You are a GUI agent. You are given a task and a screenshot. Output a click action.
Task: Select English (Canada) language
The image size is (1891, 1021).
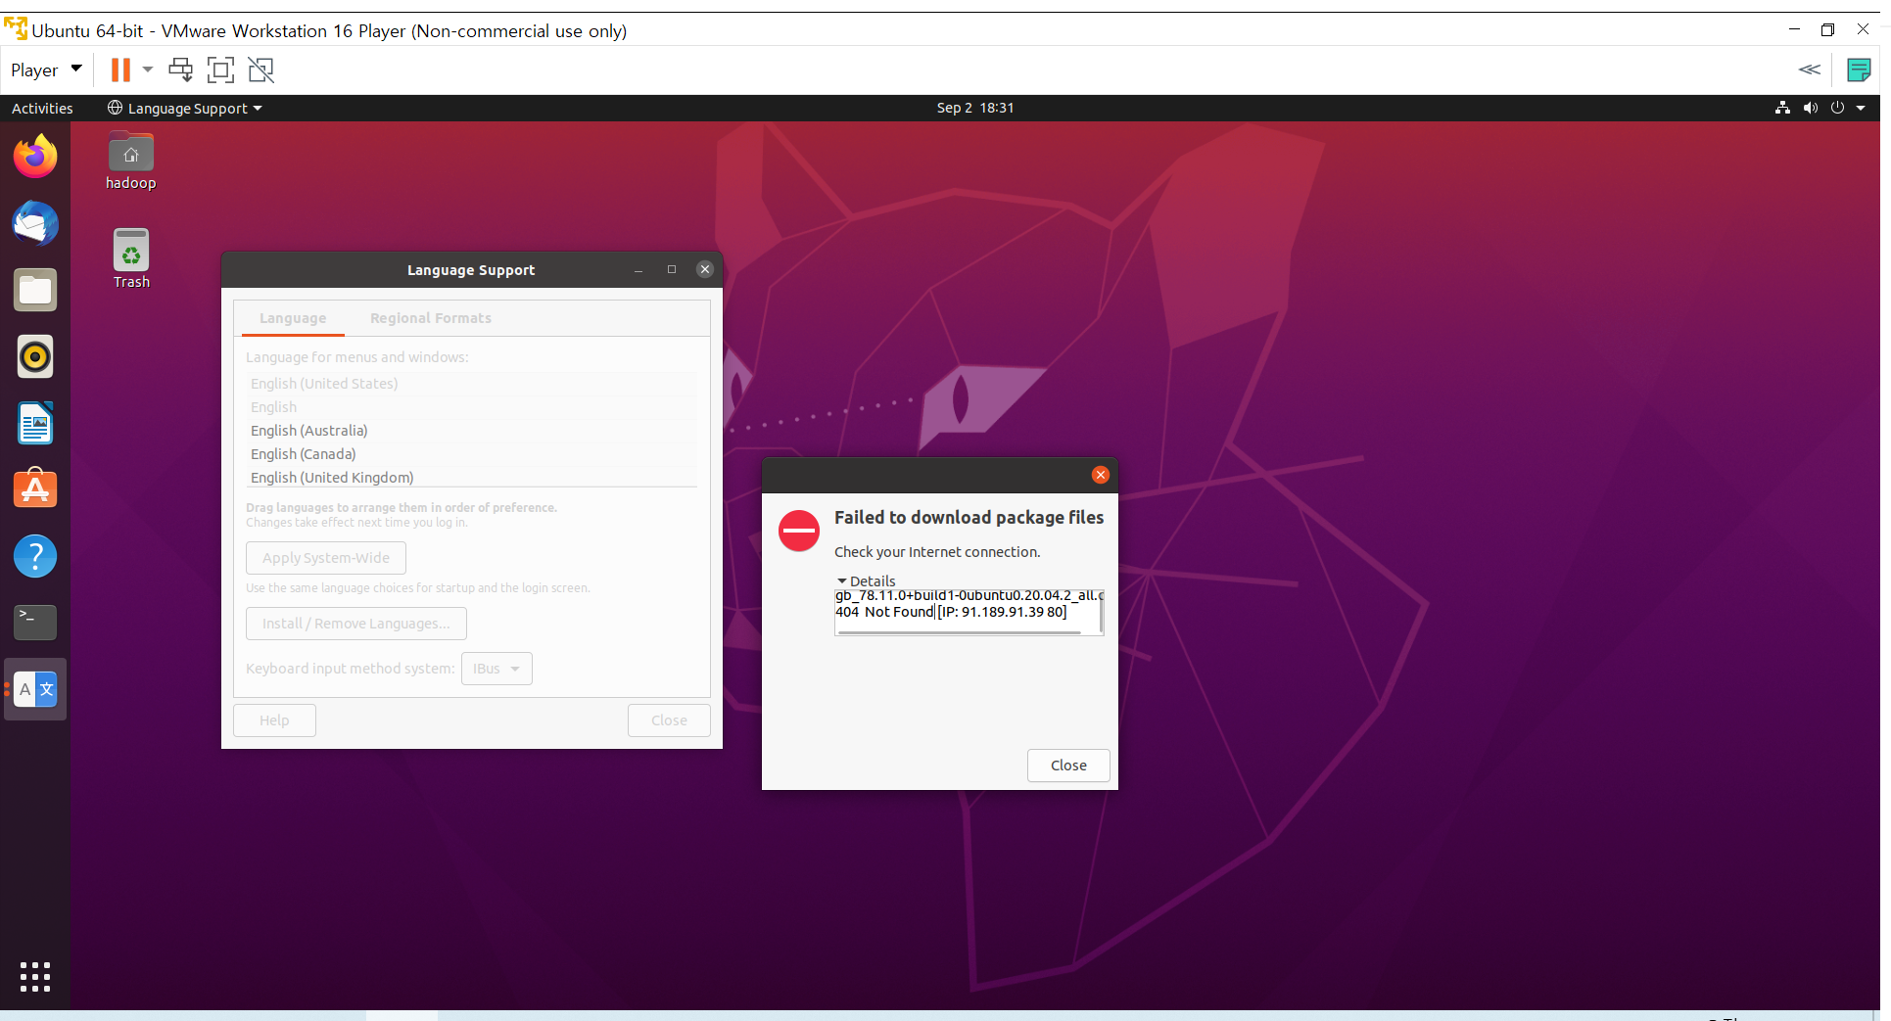tap(472, 454)
